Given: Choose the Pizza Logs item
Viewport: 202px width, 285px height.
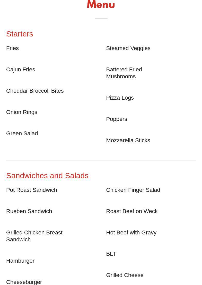Looking at the screenshot, I should 120,98.
